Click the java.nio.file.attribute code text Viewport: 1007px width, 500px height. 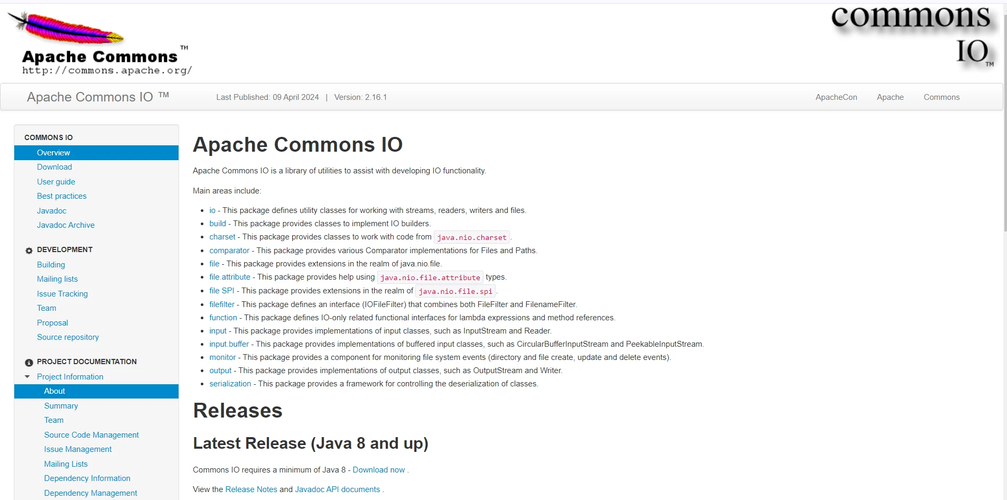pyautogui.click(x=430, y=277)
